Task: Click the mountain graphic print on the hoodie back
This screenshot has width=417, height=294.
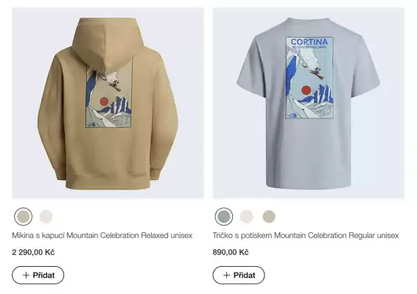Action: (109, 97)
